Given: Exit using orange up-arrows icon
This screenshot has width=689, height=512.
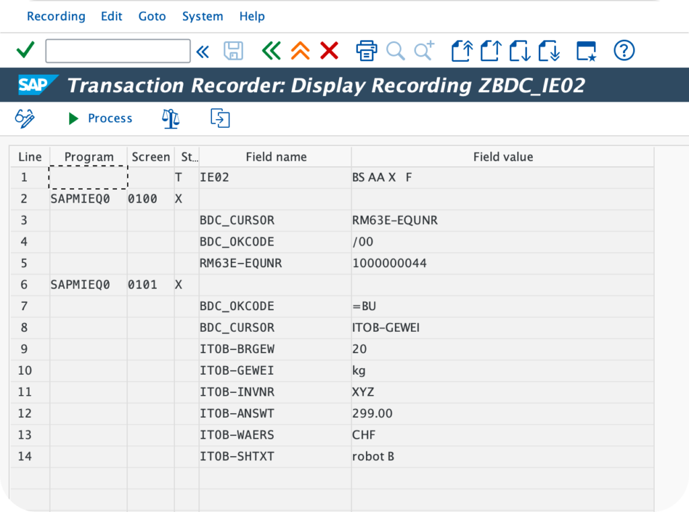Looking at the screenshot, I should [x=301, y=50].
